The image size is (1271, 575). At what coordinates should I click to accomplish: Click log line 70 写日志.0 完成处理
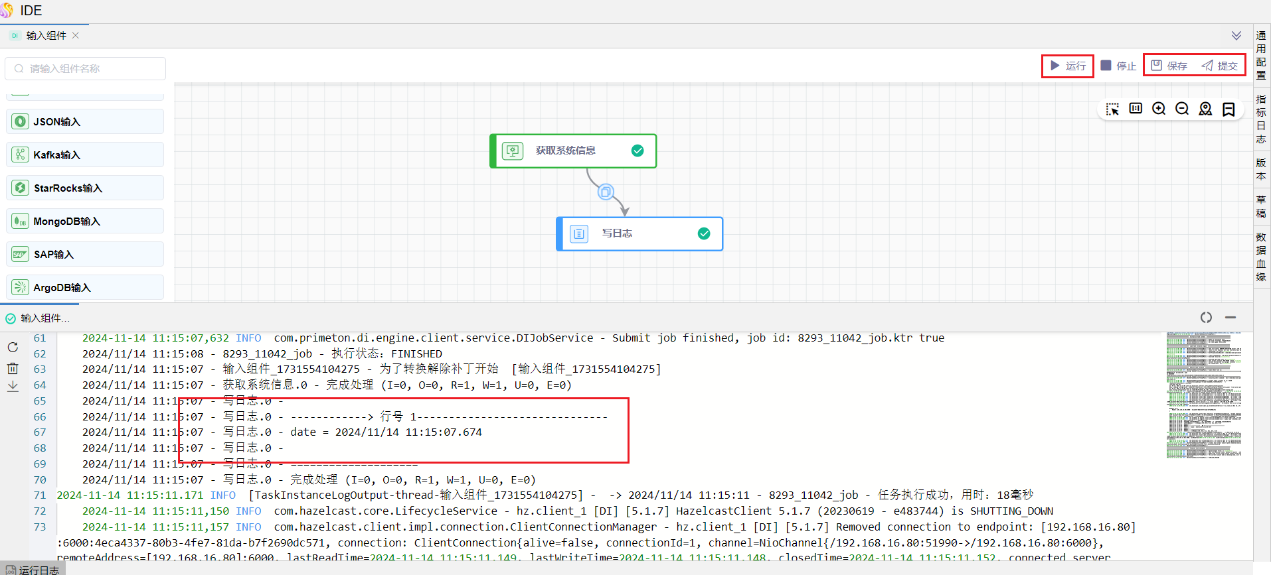tap(309, 480)
